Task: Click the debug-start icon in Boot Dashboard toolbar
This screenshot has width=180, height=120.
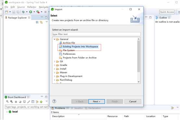Action: tap(12, 101)
